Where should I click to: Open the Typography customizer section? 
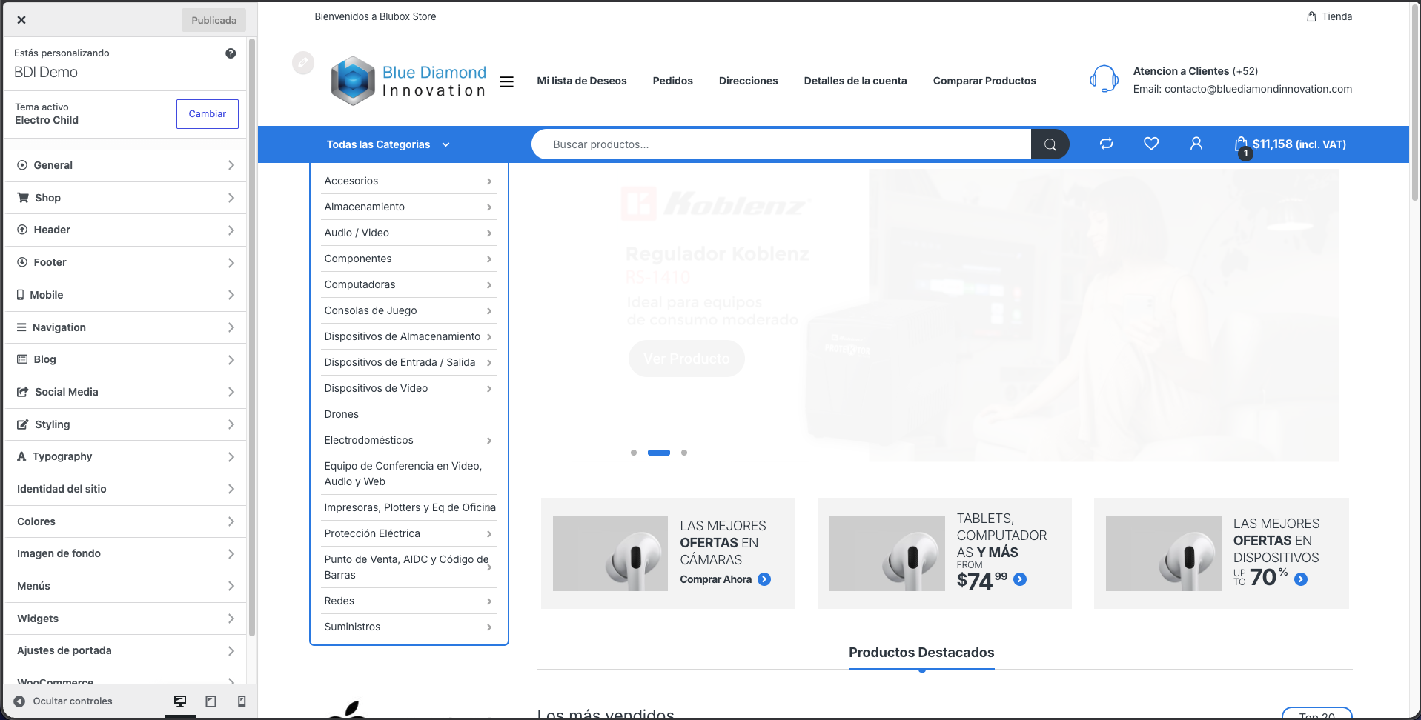(x=126, y=456)
